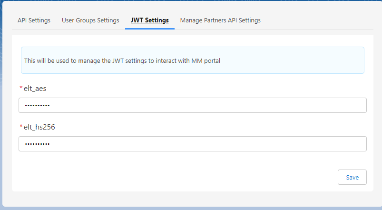The height and width of the screenshot is (210, 382).
Task: Click the tab bar's empty right side
Action: coord(317,20)
